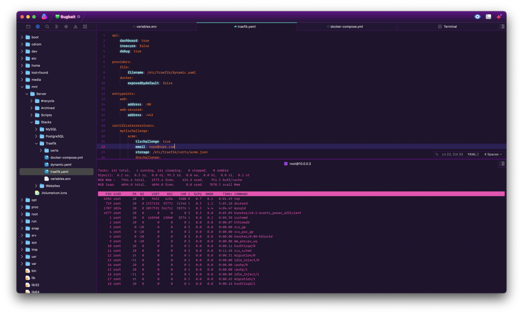523x315 pixels.
Task: Expand the certs folder
Action: [x=41, y=150]
